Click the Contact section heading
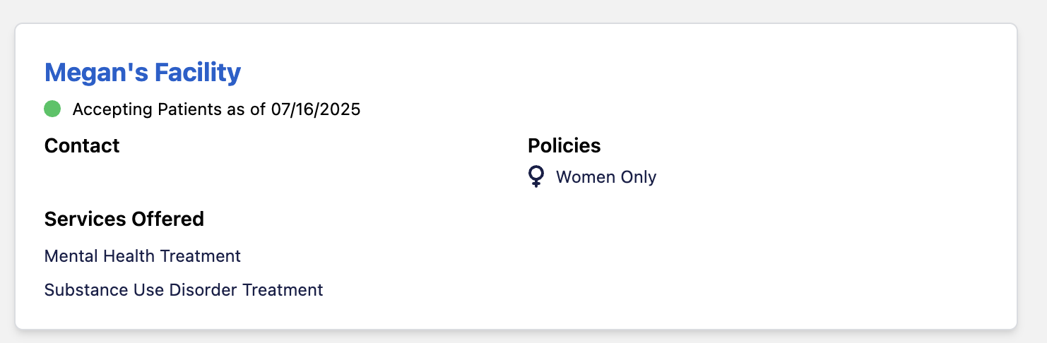 coord(82,146)
